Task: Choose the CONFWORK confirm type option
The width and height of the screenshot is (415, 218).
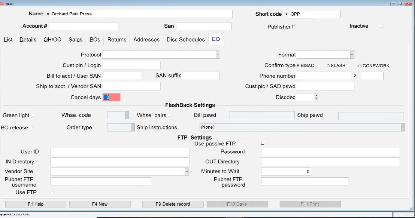Action: [360, 66]
